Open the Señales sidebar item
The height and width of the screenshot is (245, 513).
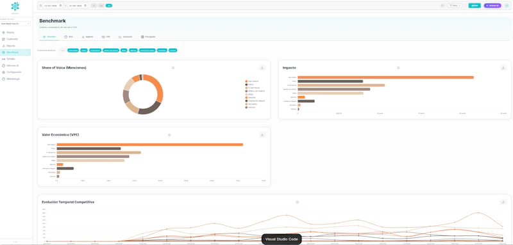pos(15,59)
